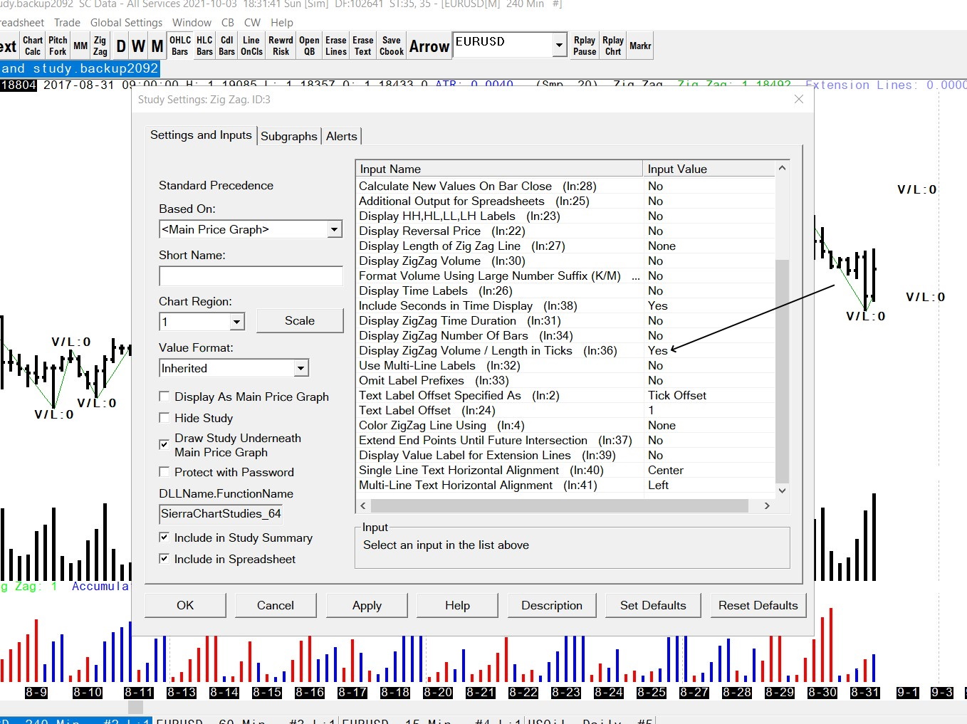The width and height of the screenshot is (967, 724).
Task: Click the Scale button
Action: click(300, 321)
